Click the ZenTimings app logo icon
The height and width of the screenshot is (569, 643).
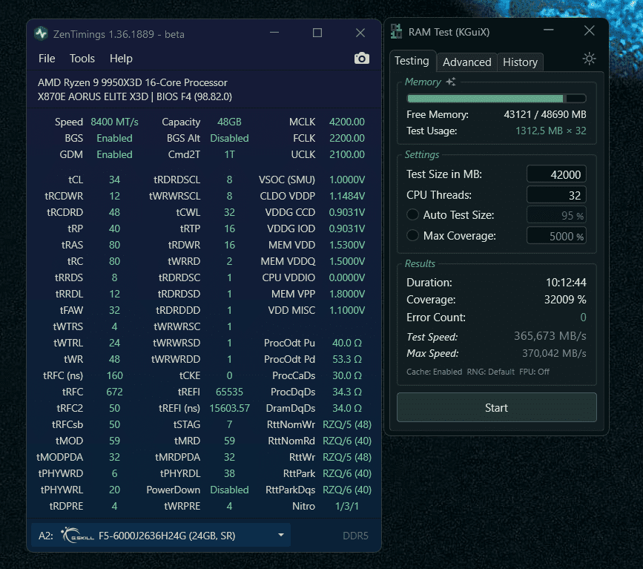pyautogui.click(x=41, y=33)
